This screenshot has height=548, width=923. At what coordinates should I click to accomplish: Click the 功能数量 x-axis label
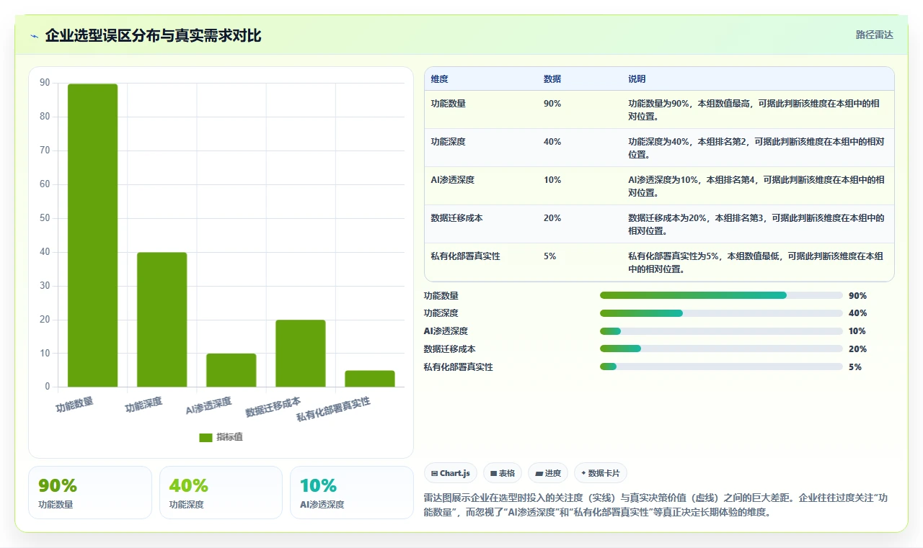(75, 404)
